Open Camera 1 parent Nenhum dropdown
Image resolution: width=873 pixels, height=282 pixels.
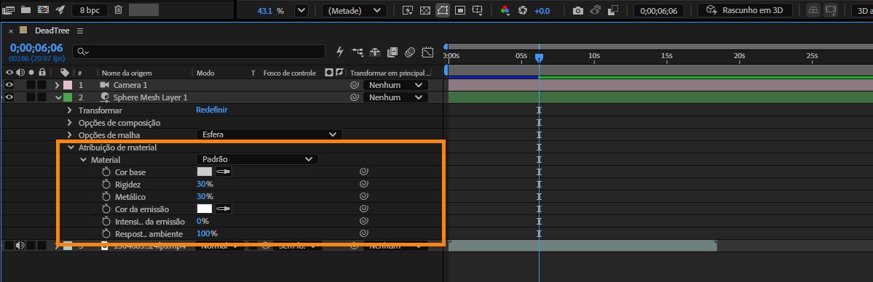tap(395, 85)
